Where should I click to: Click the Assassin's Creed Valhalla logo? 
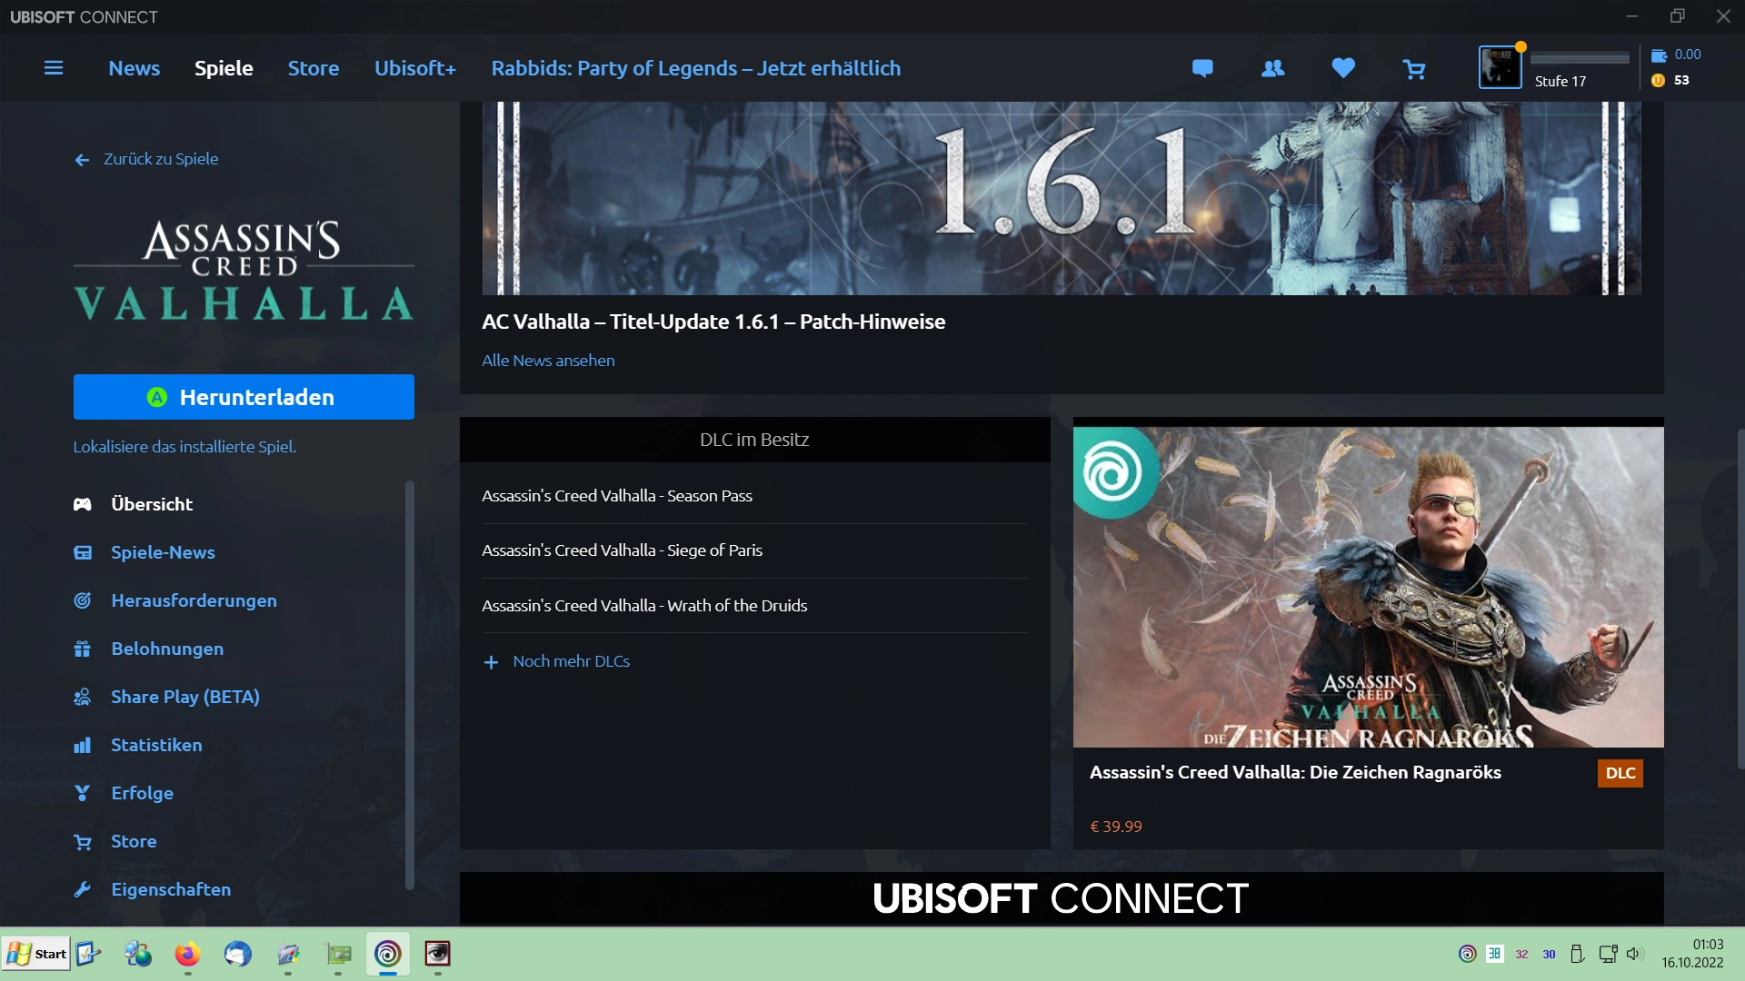pyautogui.click(x=244, y=271)
